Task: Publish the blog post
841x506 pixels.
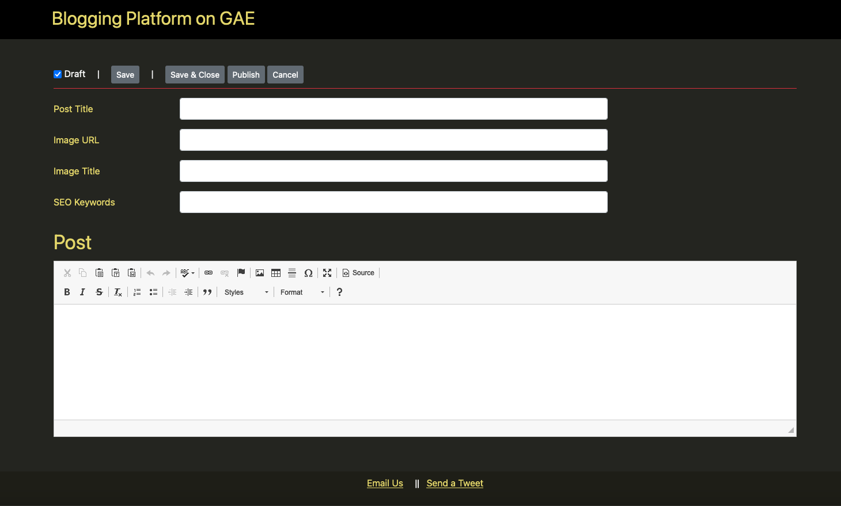Action: tap(246, 74)
